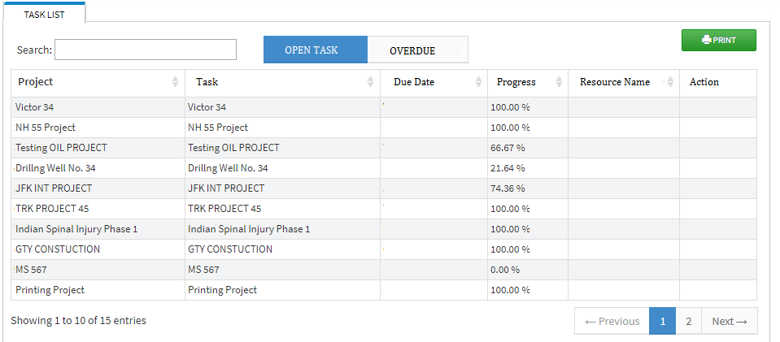
Task: Select the JFK INT PROJECT row
Action: 384,188
